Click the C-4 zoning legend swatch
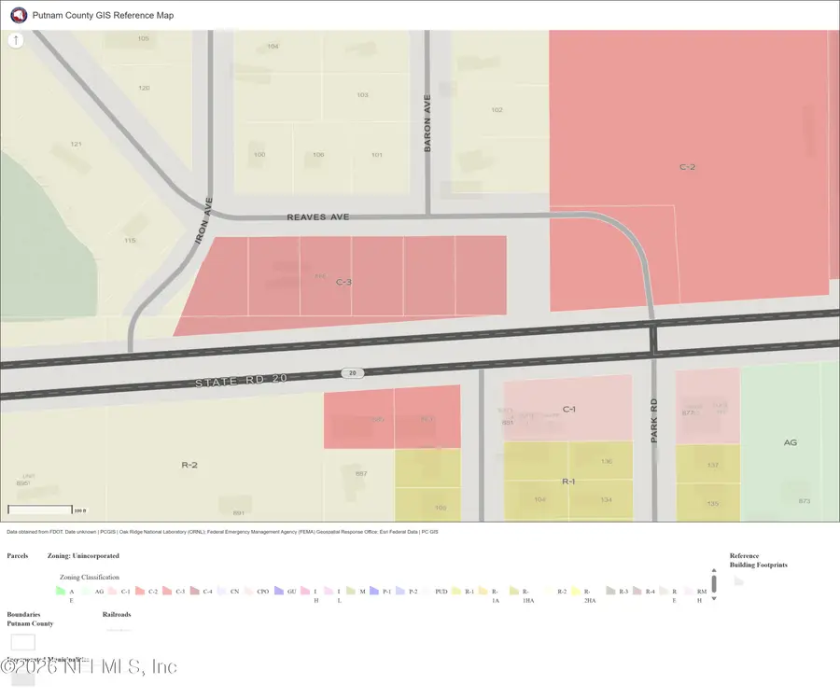This screenshot has width=840, height=698. [x=195, y=591]
